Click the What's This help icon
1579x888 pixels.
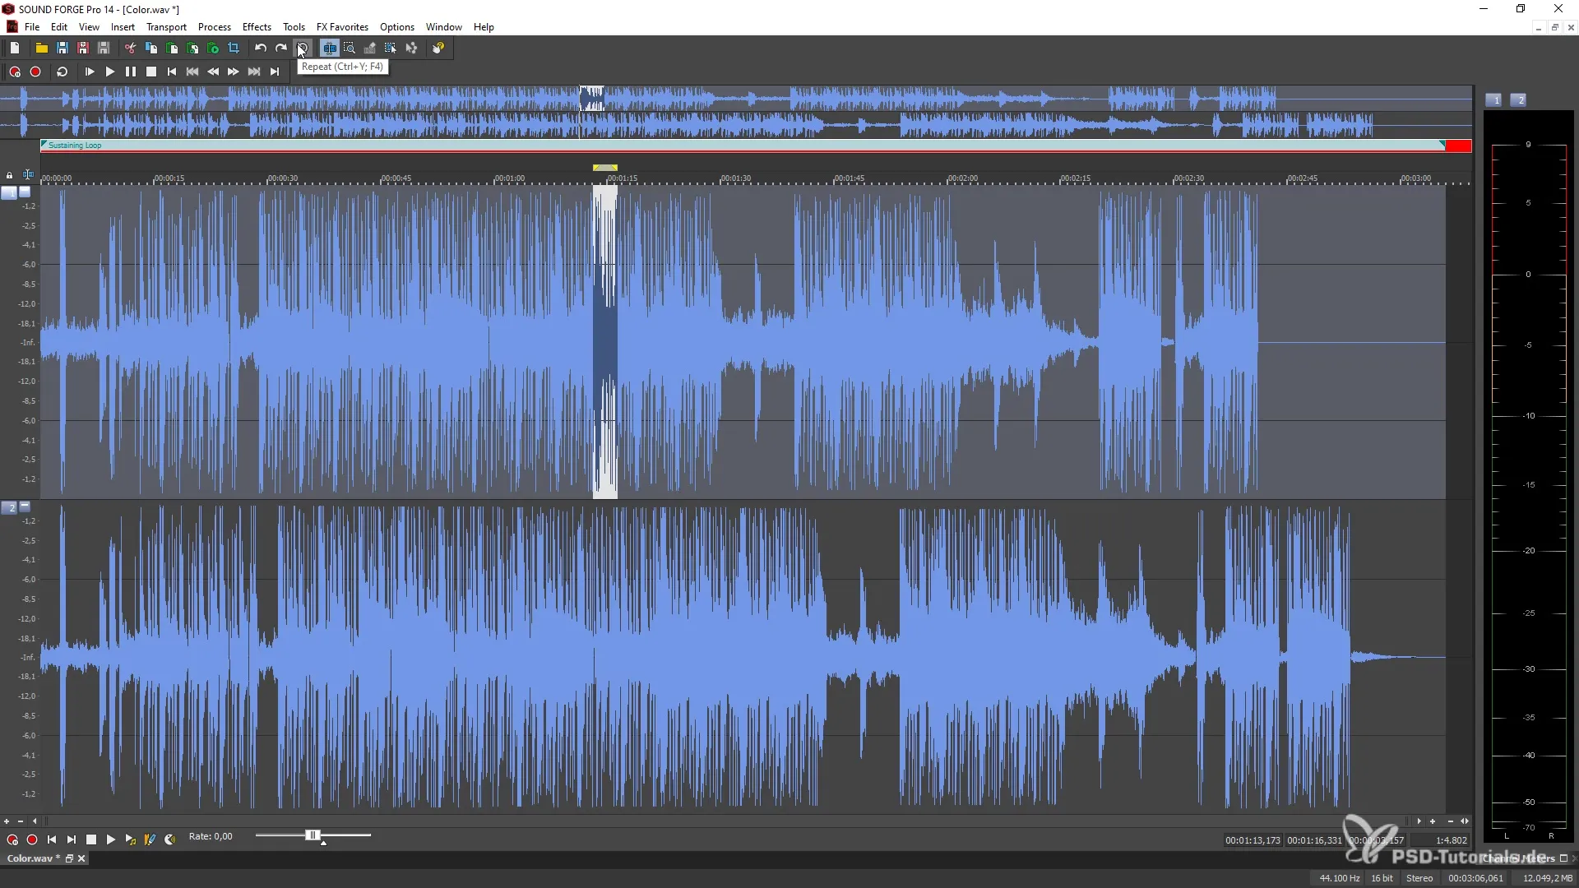tap(438, 48)
